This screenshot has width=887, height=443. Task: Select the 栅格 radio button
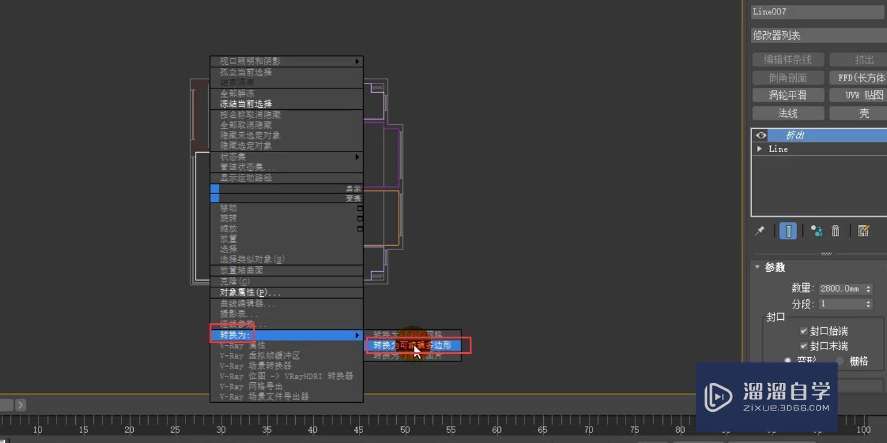839,360
